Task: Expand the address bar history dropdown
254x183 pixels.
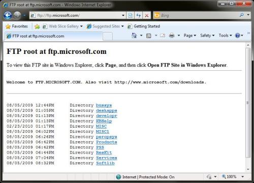Action: coord(123,15)
